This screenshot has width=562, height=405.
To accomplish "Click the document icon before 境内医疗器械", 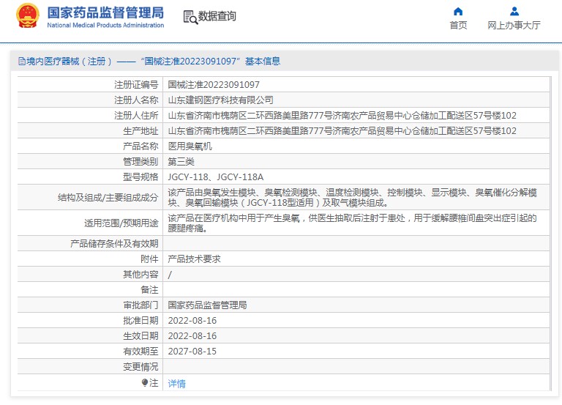I will tap(22, 62).
